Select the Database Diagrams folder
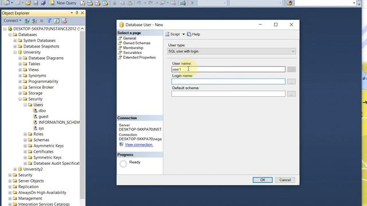 [46, 58]
